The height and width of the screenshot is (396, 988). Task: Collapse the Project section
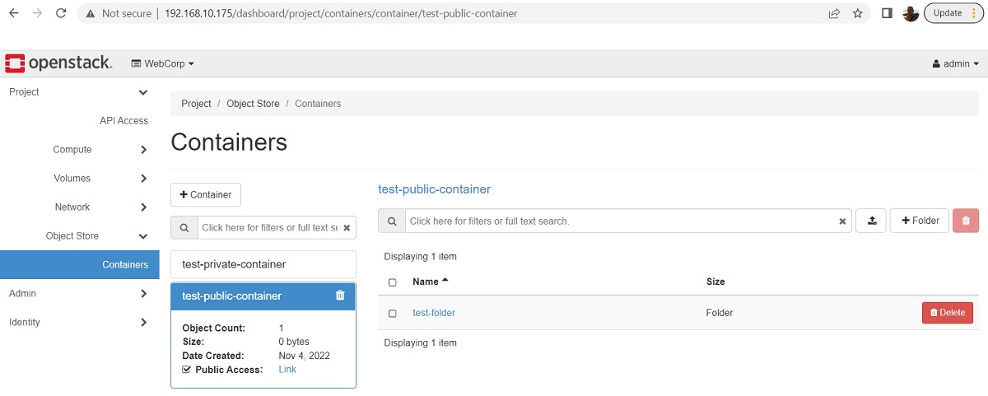[x=80, y=92]
